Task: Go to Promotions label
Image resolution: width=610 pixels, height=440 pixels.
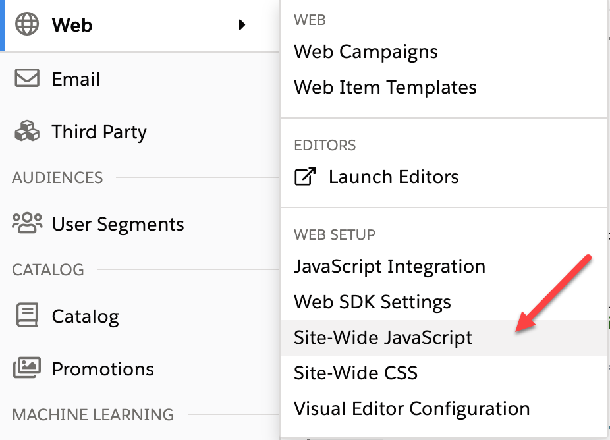Action: tap(103, 370)
